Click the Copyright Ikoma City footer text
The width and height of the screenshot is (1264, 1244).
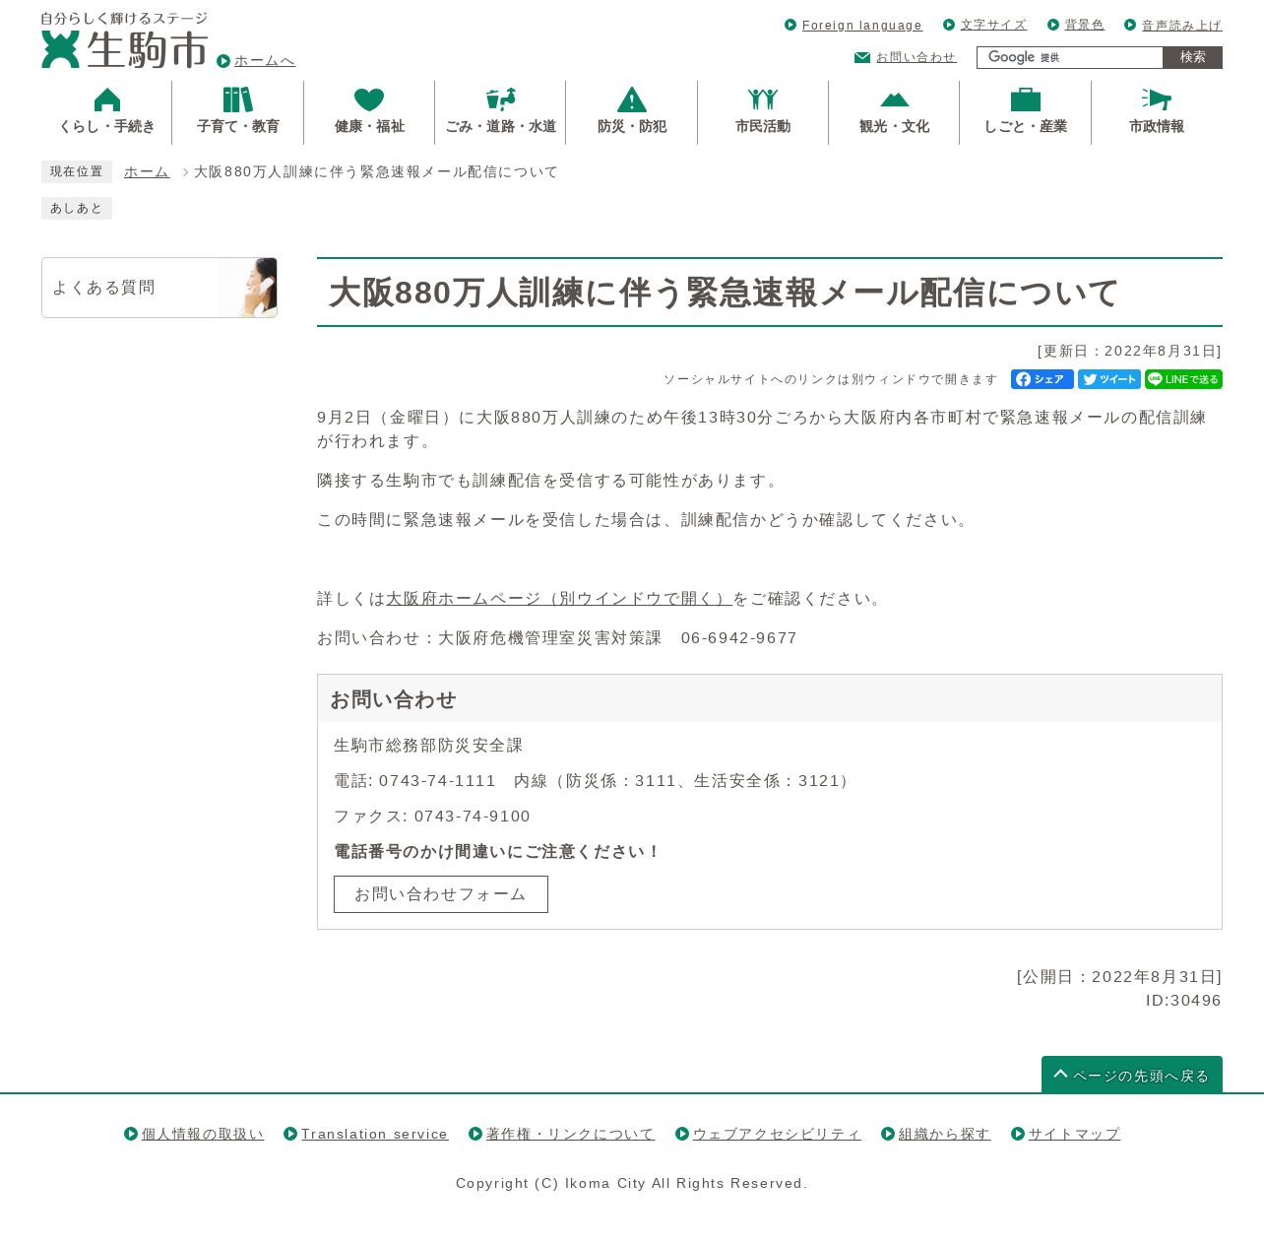click(x=632, y=1184)
